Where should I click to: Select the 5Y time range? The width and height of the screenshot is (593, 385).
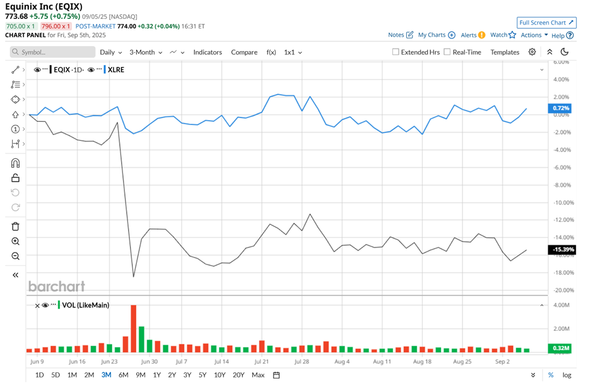click(x=203, y=375)
